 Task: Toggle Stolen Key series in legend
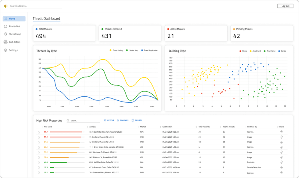132,51
